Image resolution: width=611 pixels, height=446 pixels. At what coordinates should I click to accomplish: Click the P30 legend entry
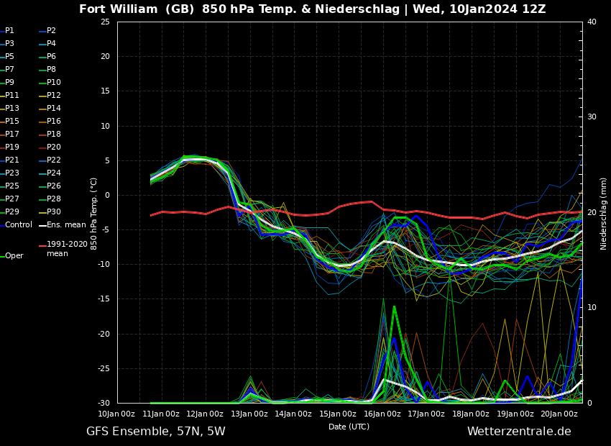click(53, 212)
